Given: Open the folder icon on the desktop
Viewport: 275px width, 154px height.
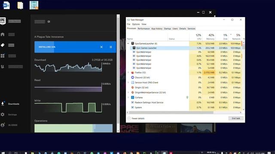Looking at the screenshot, I should pos(20,5).
